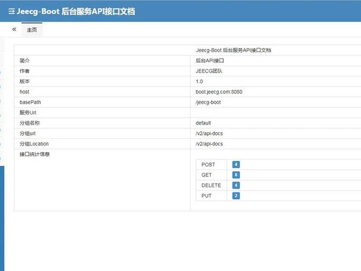Toggle the hamburger menu icon in header
Screen dimensions: 361x271
12,11
